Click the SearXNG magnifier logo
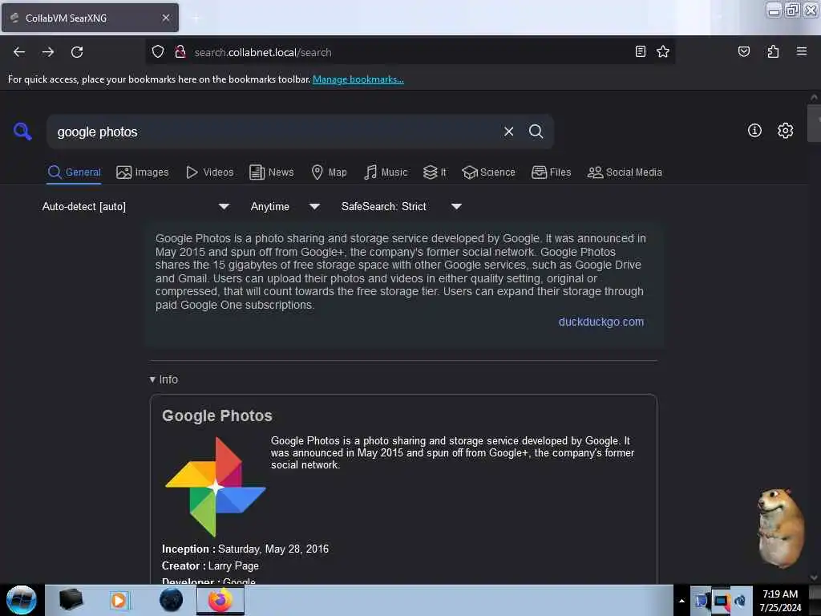 [22, 131]
